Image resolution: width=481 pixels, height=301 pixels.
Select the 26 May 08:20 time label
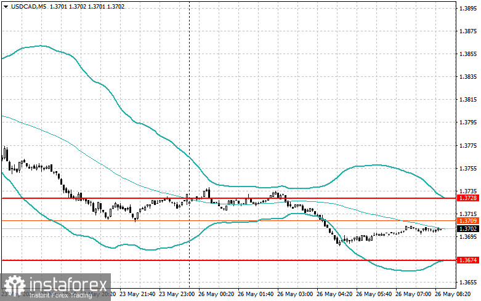pos(453,294)
